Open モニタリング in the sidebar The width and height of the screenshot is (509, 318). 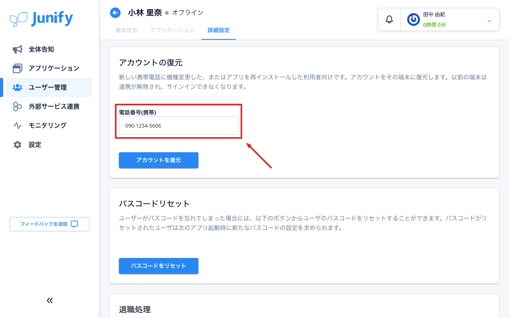(49, 126)
